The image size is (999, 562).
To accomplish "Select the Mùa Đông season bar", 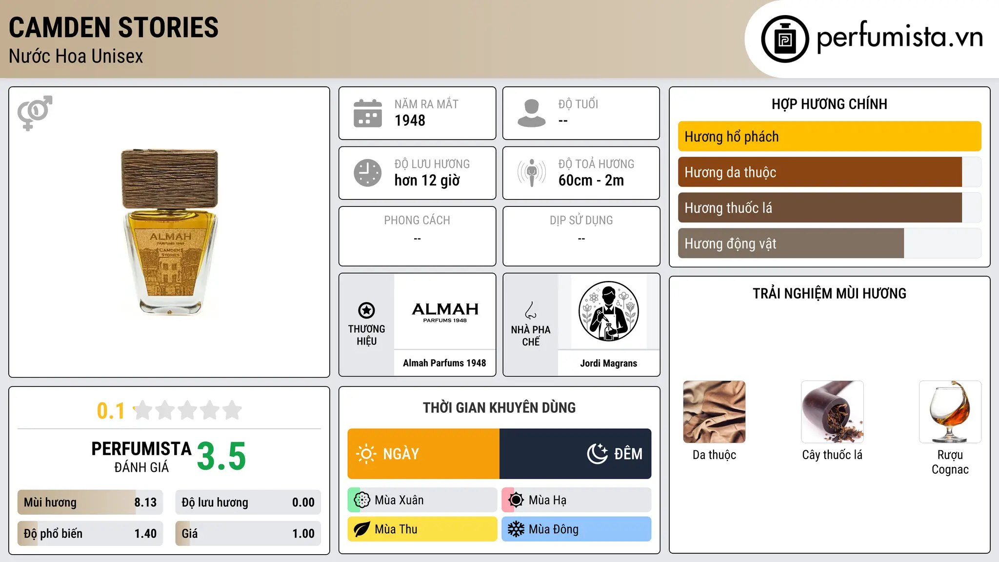I will click(x=577, y=529).
